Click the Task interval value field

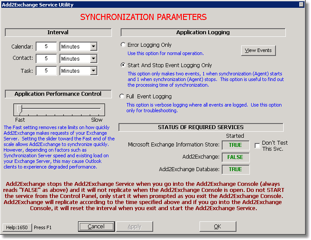46,71
